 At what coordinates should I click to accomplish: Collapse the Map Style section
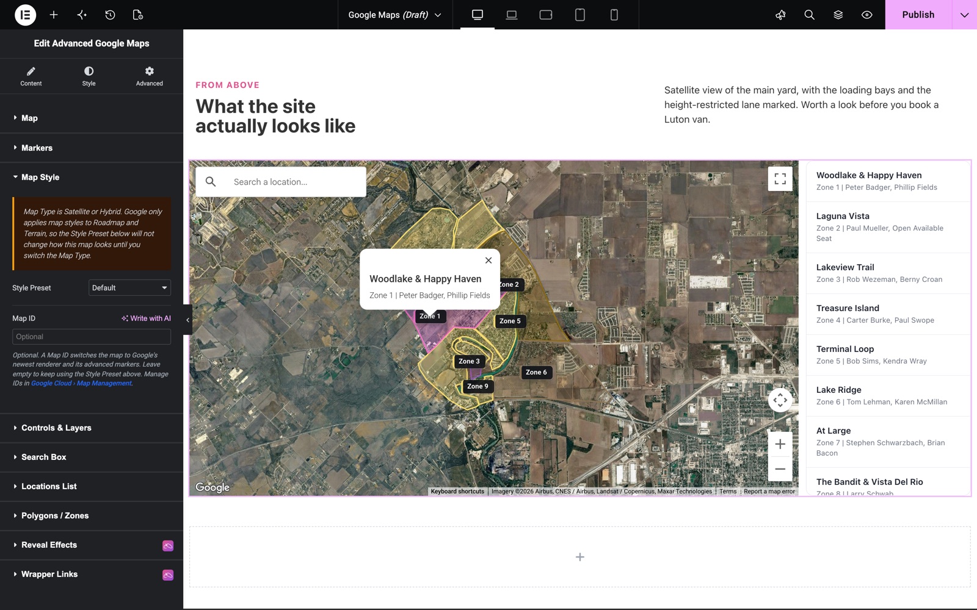tap(92, 177)
